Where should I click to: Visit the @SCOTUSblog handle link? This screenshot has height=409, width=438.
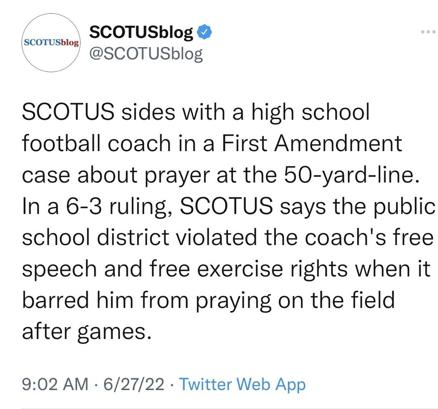coord(146,54)
